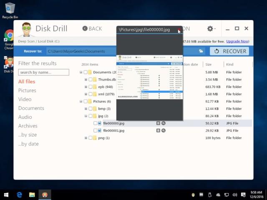Viewport: 267px width, 200px height.
Task: Sort by the Size column header
Action: 209,65
